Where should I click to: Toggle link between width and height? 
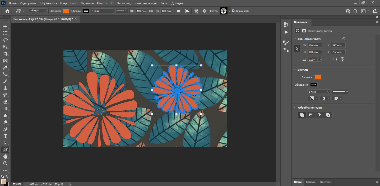click(x=297, y=49)
